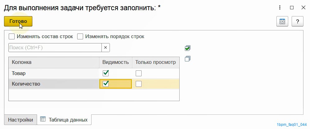This screenshot has height=129, width=310.
Task: Open the form settings gear icon
Action: coord(282,21)
